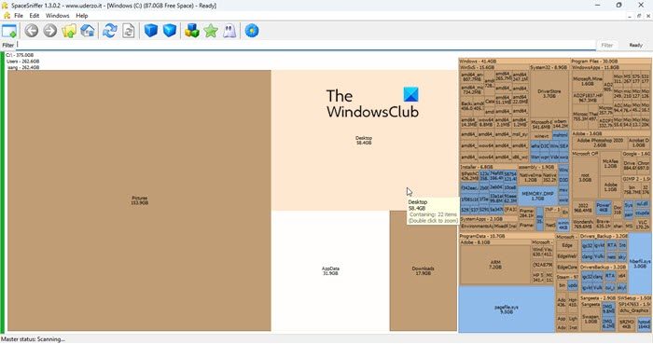Screen dimensions: 653x344
Task: Click the first blue cube icon
Action: coord(151,31)
